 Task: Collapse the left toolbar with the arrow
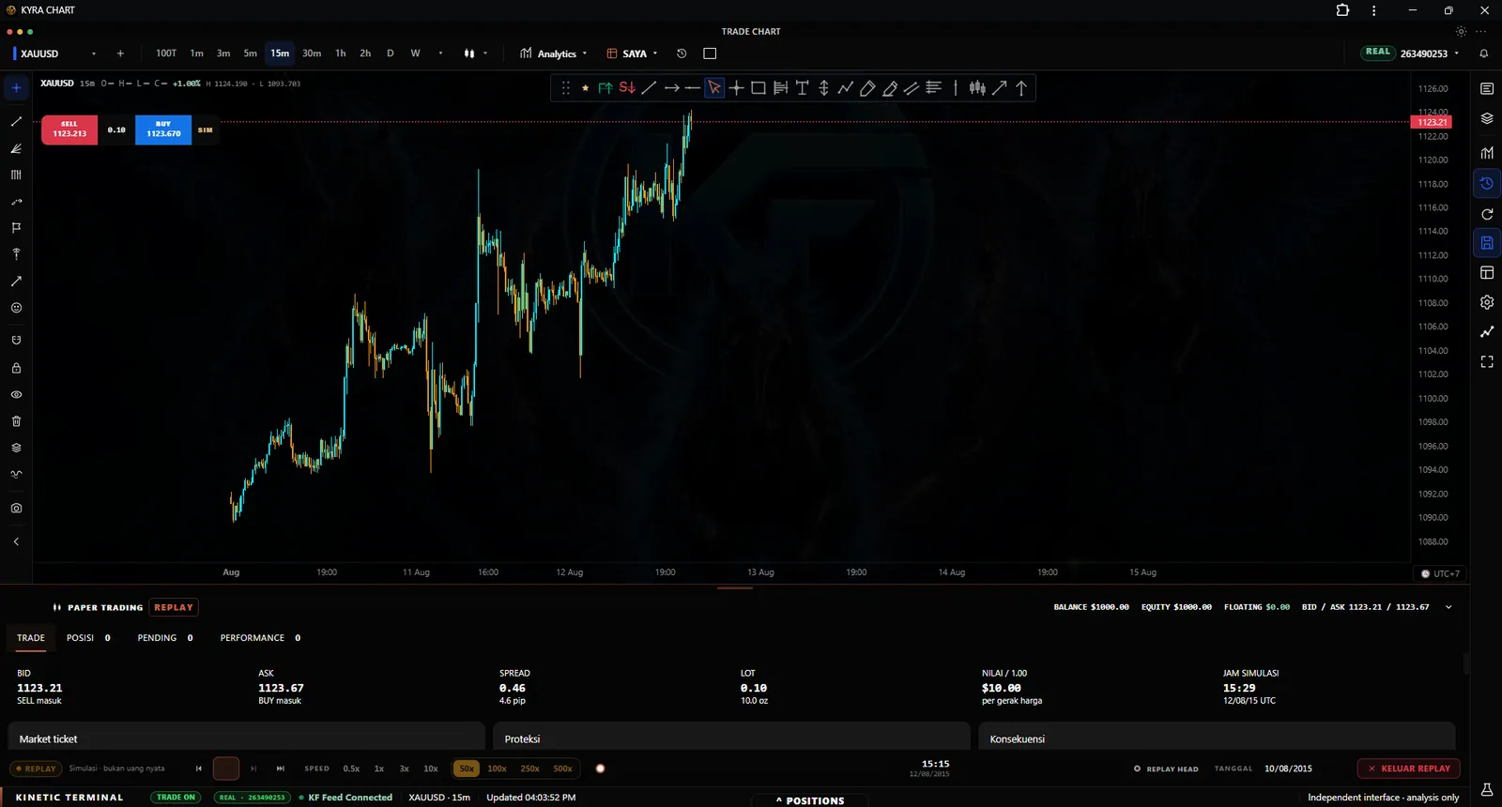16,541
